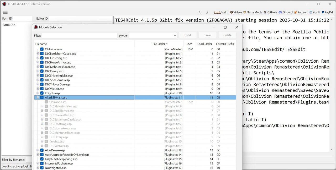Sort main window FormID column
Viewport: 336px width, 170px height.
[9, 25]
